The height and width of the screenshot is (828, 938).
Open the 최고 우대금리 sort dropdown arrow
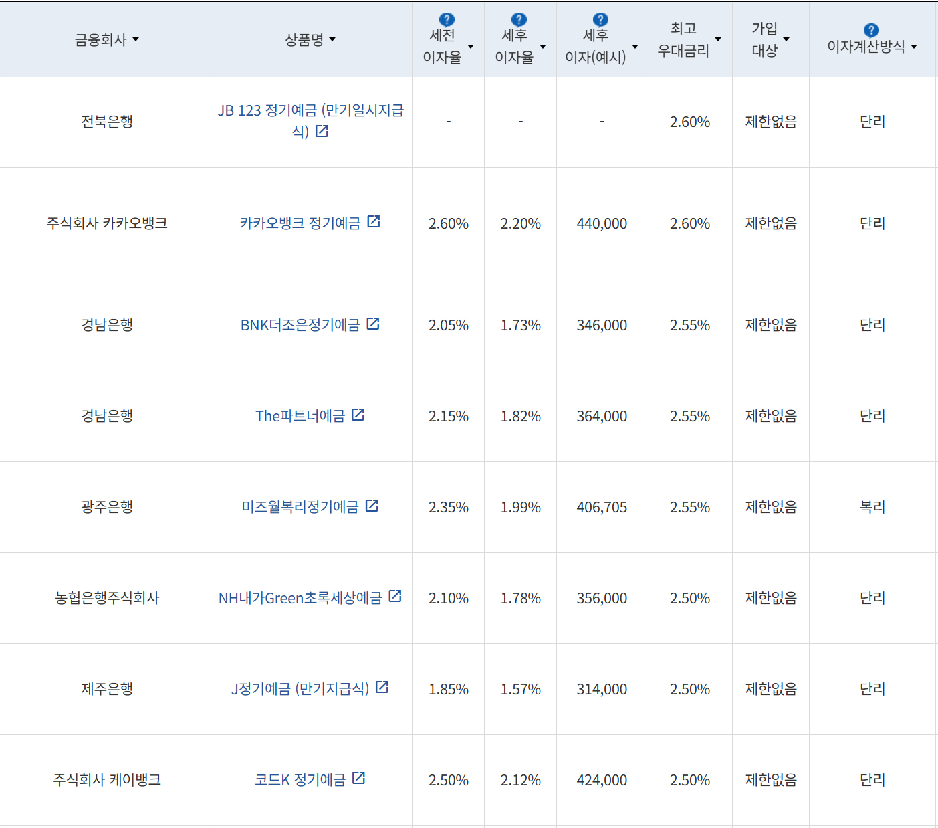pos(719,40)
